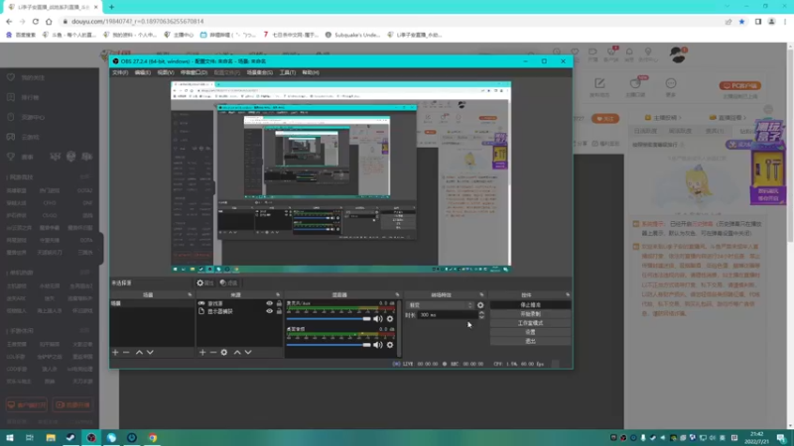Move the selected scene up

pos(139,352)
